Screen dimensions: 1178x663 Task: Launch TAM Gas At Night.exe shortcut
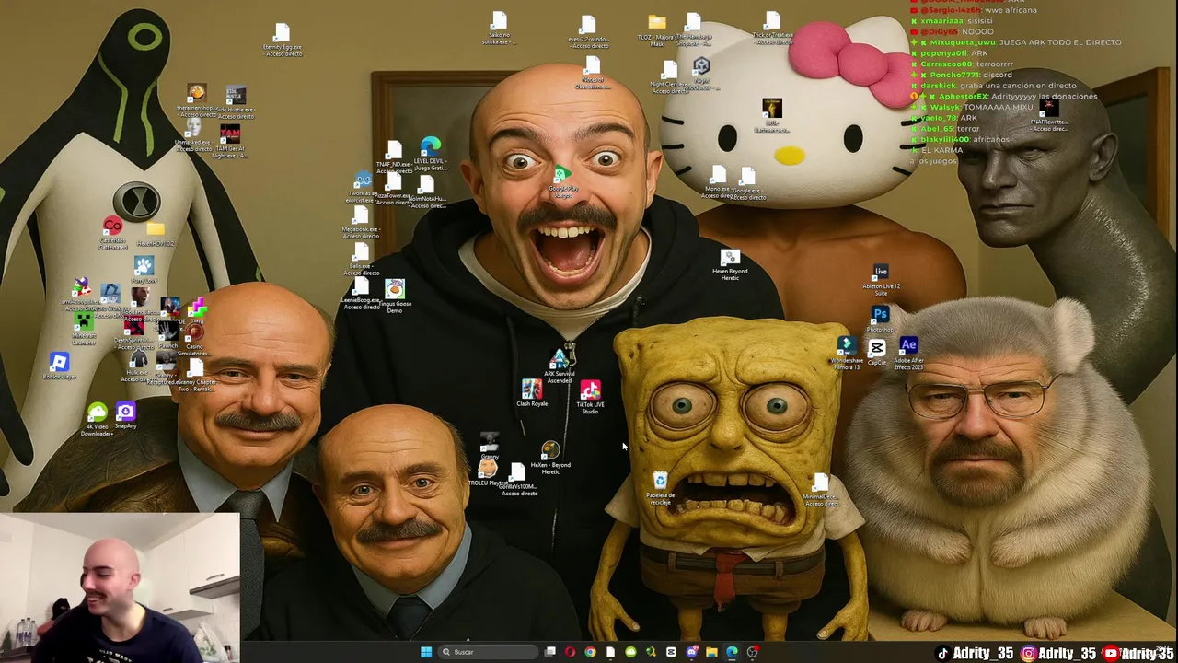[x=230, y=134]
